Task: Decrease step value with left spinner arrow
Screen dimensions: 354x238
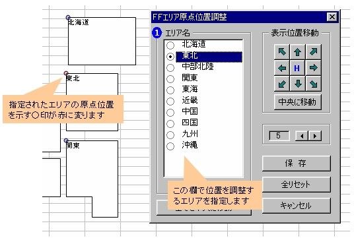Action: point(302,136)
